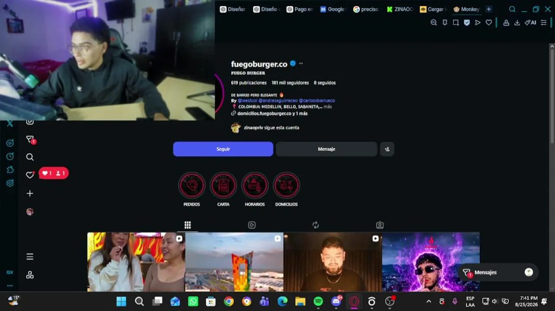Show similar accounts suggestion button

pyautogui.click(x=387, y=149)
